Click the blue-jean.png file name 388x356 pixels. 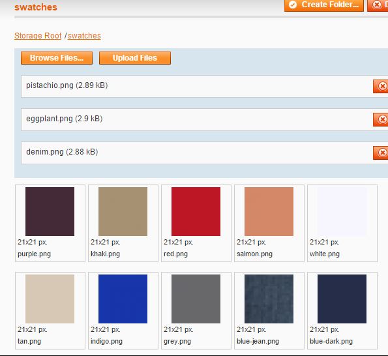coord(258,342)
